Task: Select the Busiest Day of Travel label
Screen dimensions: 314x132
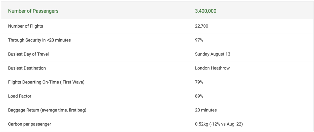Action: (x=29, y=54)
